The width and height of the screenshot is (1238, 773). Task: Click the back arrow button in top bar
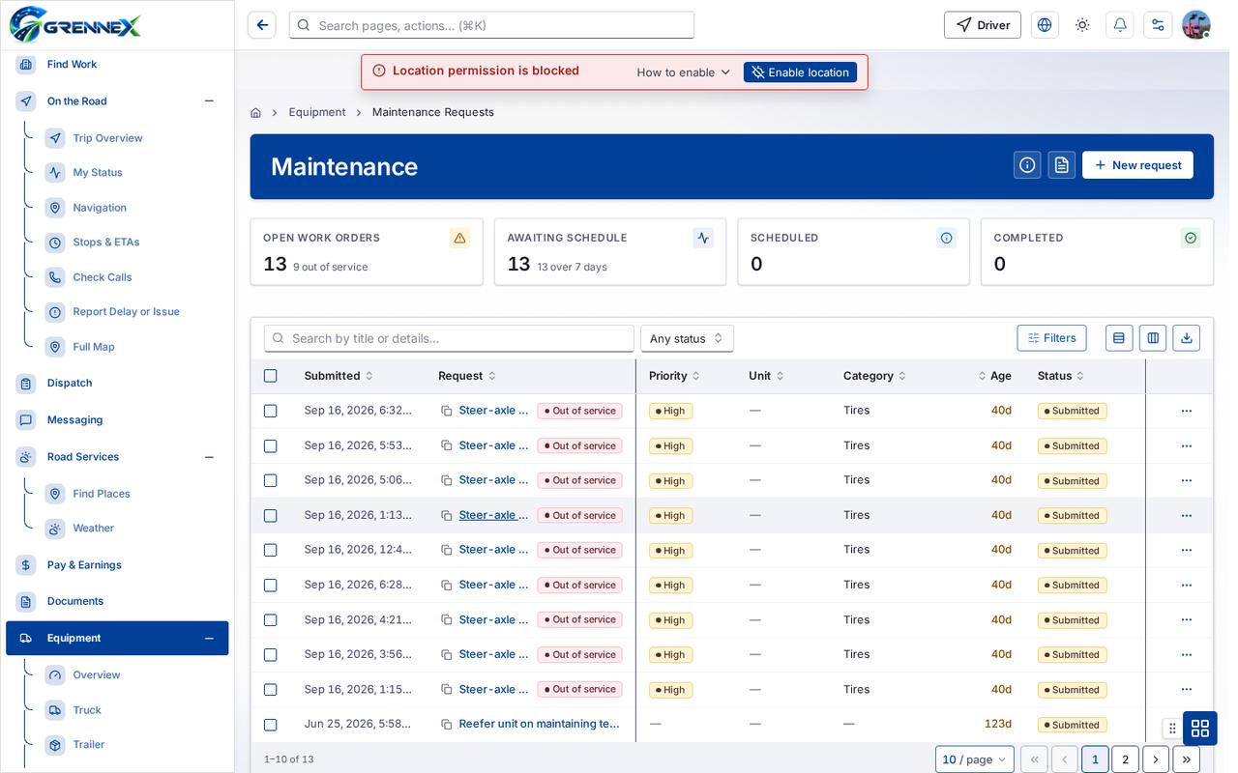pyautogui.click(x=261, y=25)
